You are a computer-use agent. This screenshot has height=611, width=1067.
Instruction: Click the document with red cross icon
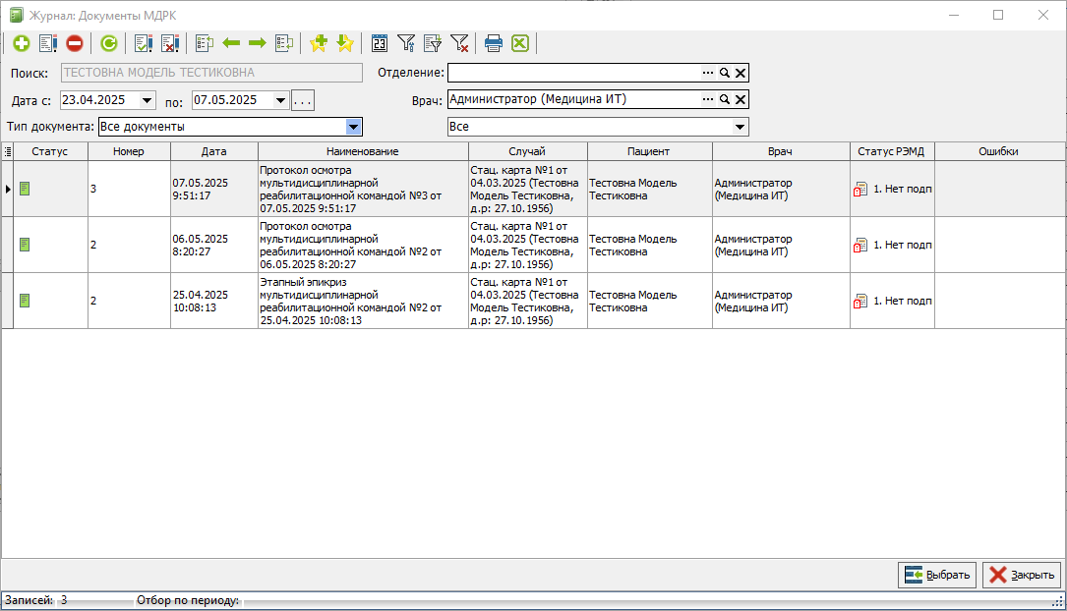[170, 43]
